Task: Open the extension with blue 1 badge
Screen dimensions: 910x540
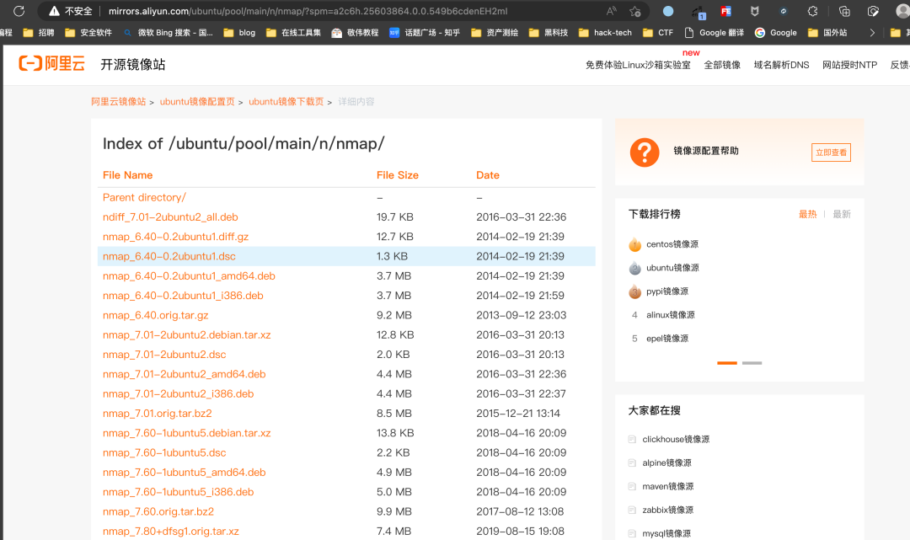Action: pos(699,12)
